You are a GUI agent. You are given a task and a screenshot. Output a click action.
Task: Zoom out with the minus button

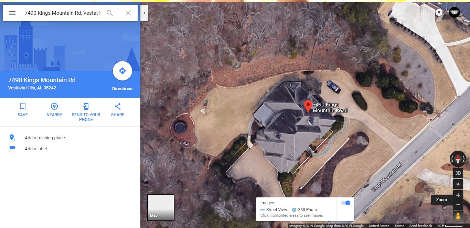click(x=458, y=205)
